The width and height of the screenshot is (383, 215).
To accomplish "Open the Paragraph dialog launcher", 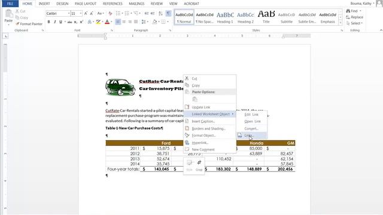I will pyautogui.click(x=170, y=30).
